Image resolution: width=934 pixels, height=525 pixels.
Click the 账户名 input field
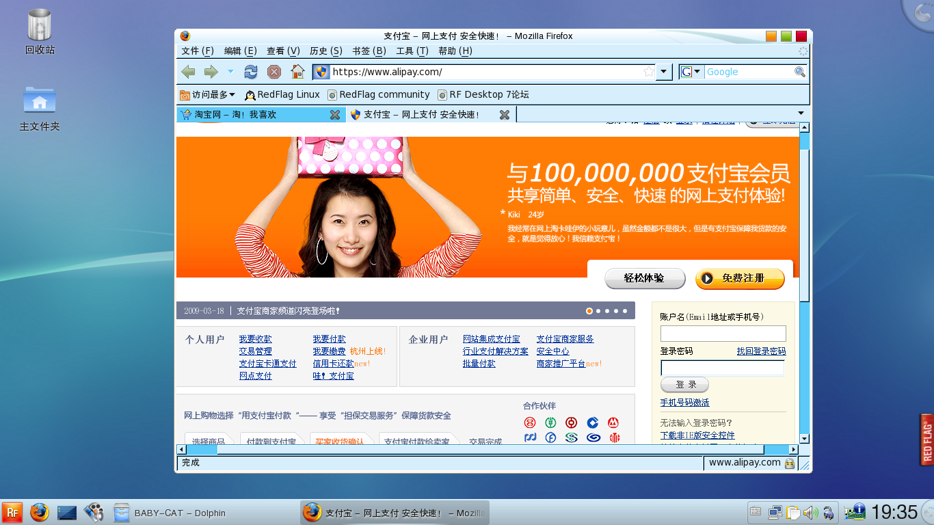tap(723, 334)
